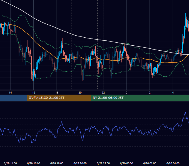The height and width of the screenshot is (166, 189).
Task: Click the 20 hour label on the price chart axis
Action: click(80, 93)
